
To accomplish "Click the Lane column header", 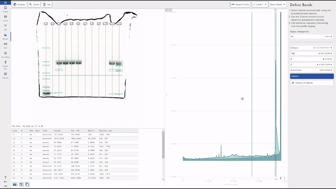I will point(15,131).
